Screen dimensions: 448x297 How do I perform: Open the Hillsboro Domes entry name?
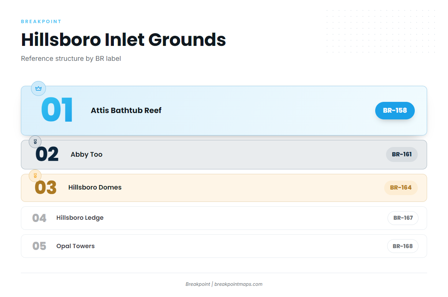pyautogui.click(x=95, y=187)
